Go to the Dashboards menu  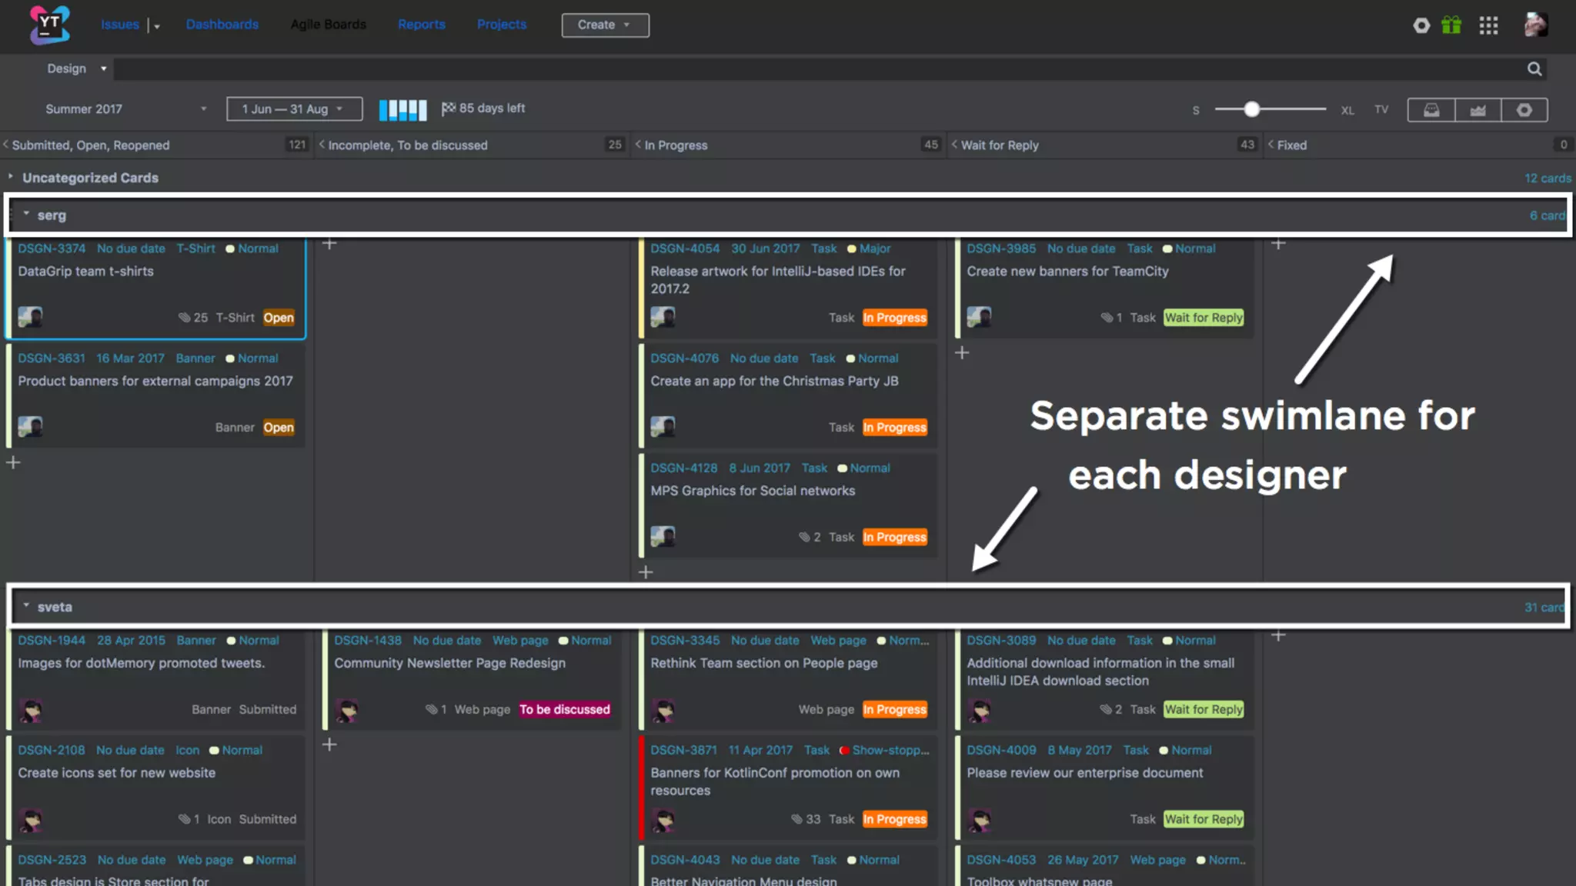[x=222, y=25]
